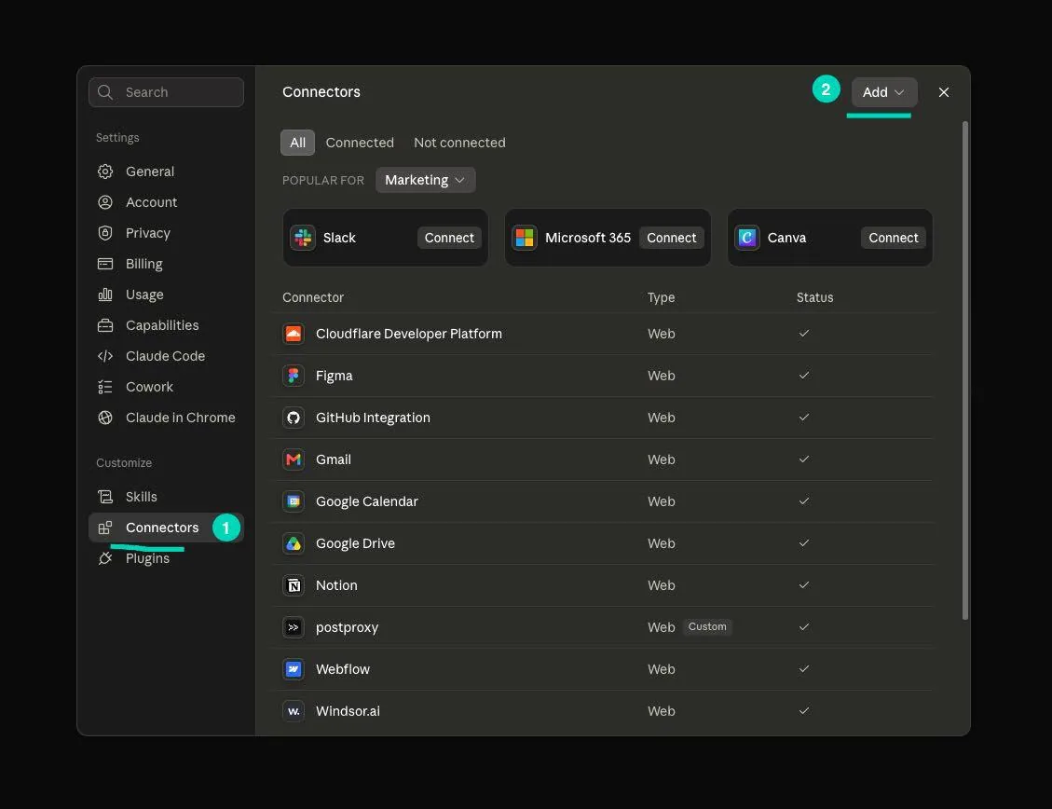1052x809 pixels.
Task: Click the Notion row Web type
Action: click(x=661, y=585)
